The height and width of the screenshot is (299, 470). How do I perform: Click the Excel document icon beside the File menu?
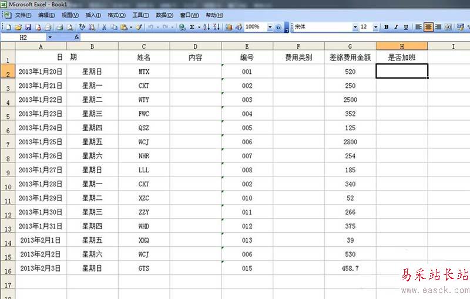point(7,15)
